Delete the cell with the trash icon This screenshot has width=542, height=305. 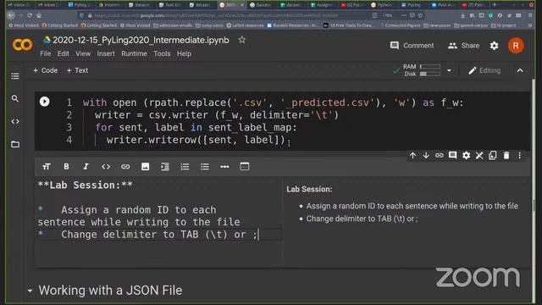pos(506,156)
